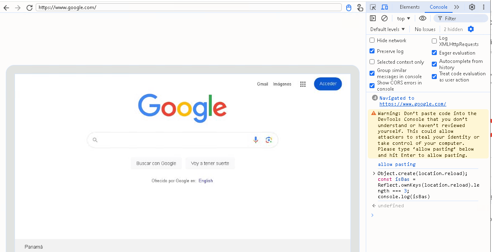Open DevTools settings gear
This screenshot has width=492, height=252.
[x=472, y=7]
